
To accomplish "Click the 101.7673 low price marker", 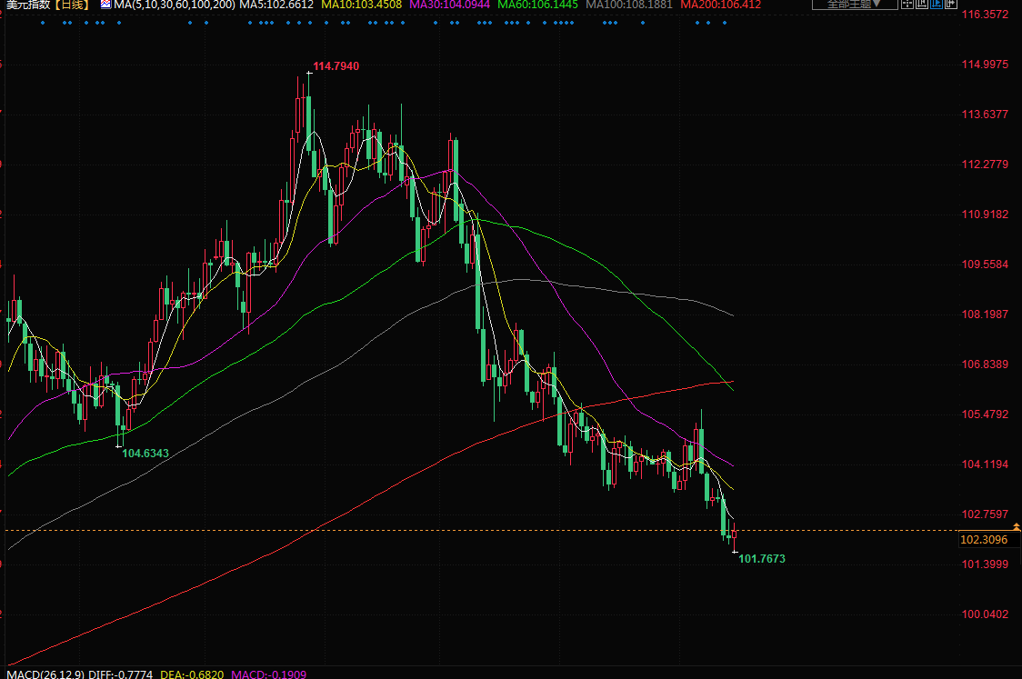I will (x=761, y=559).
